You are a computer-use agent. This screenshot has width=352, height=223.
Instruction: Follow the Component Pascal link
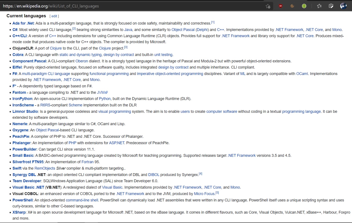click(29, 61)
